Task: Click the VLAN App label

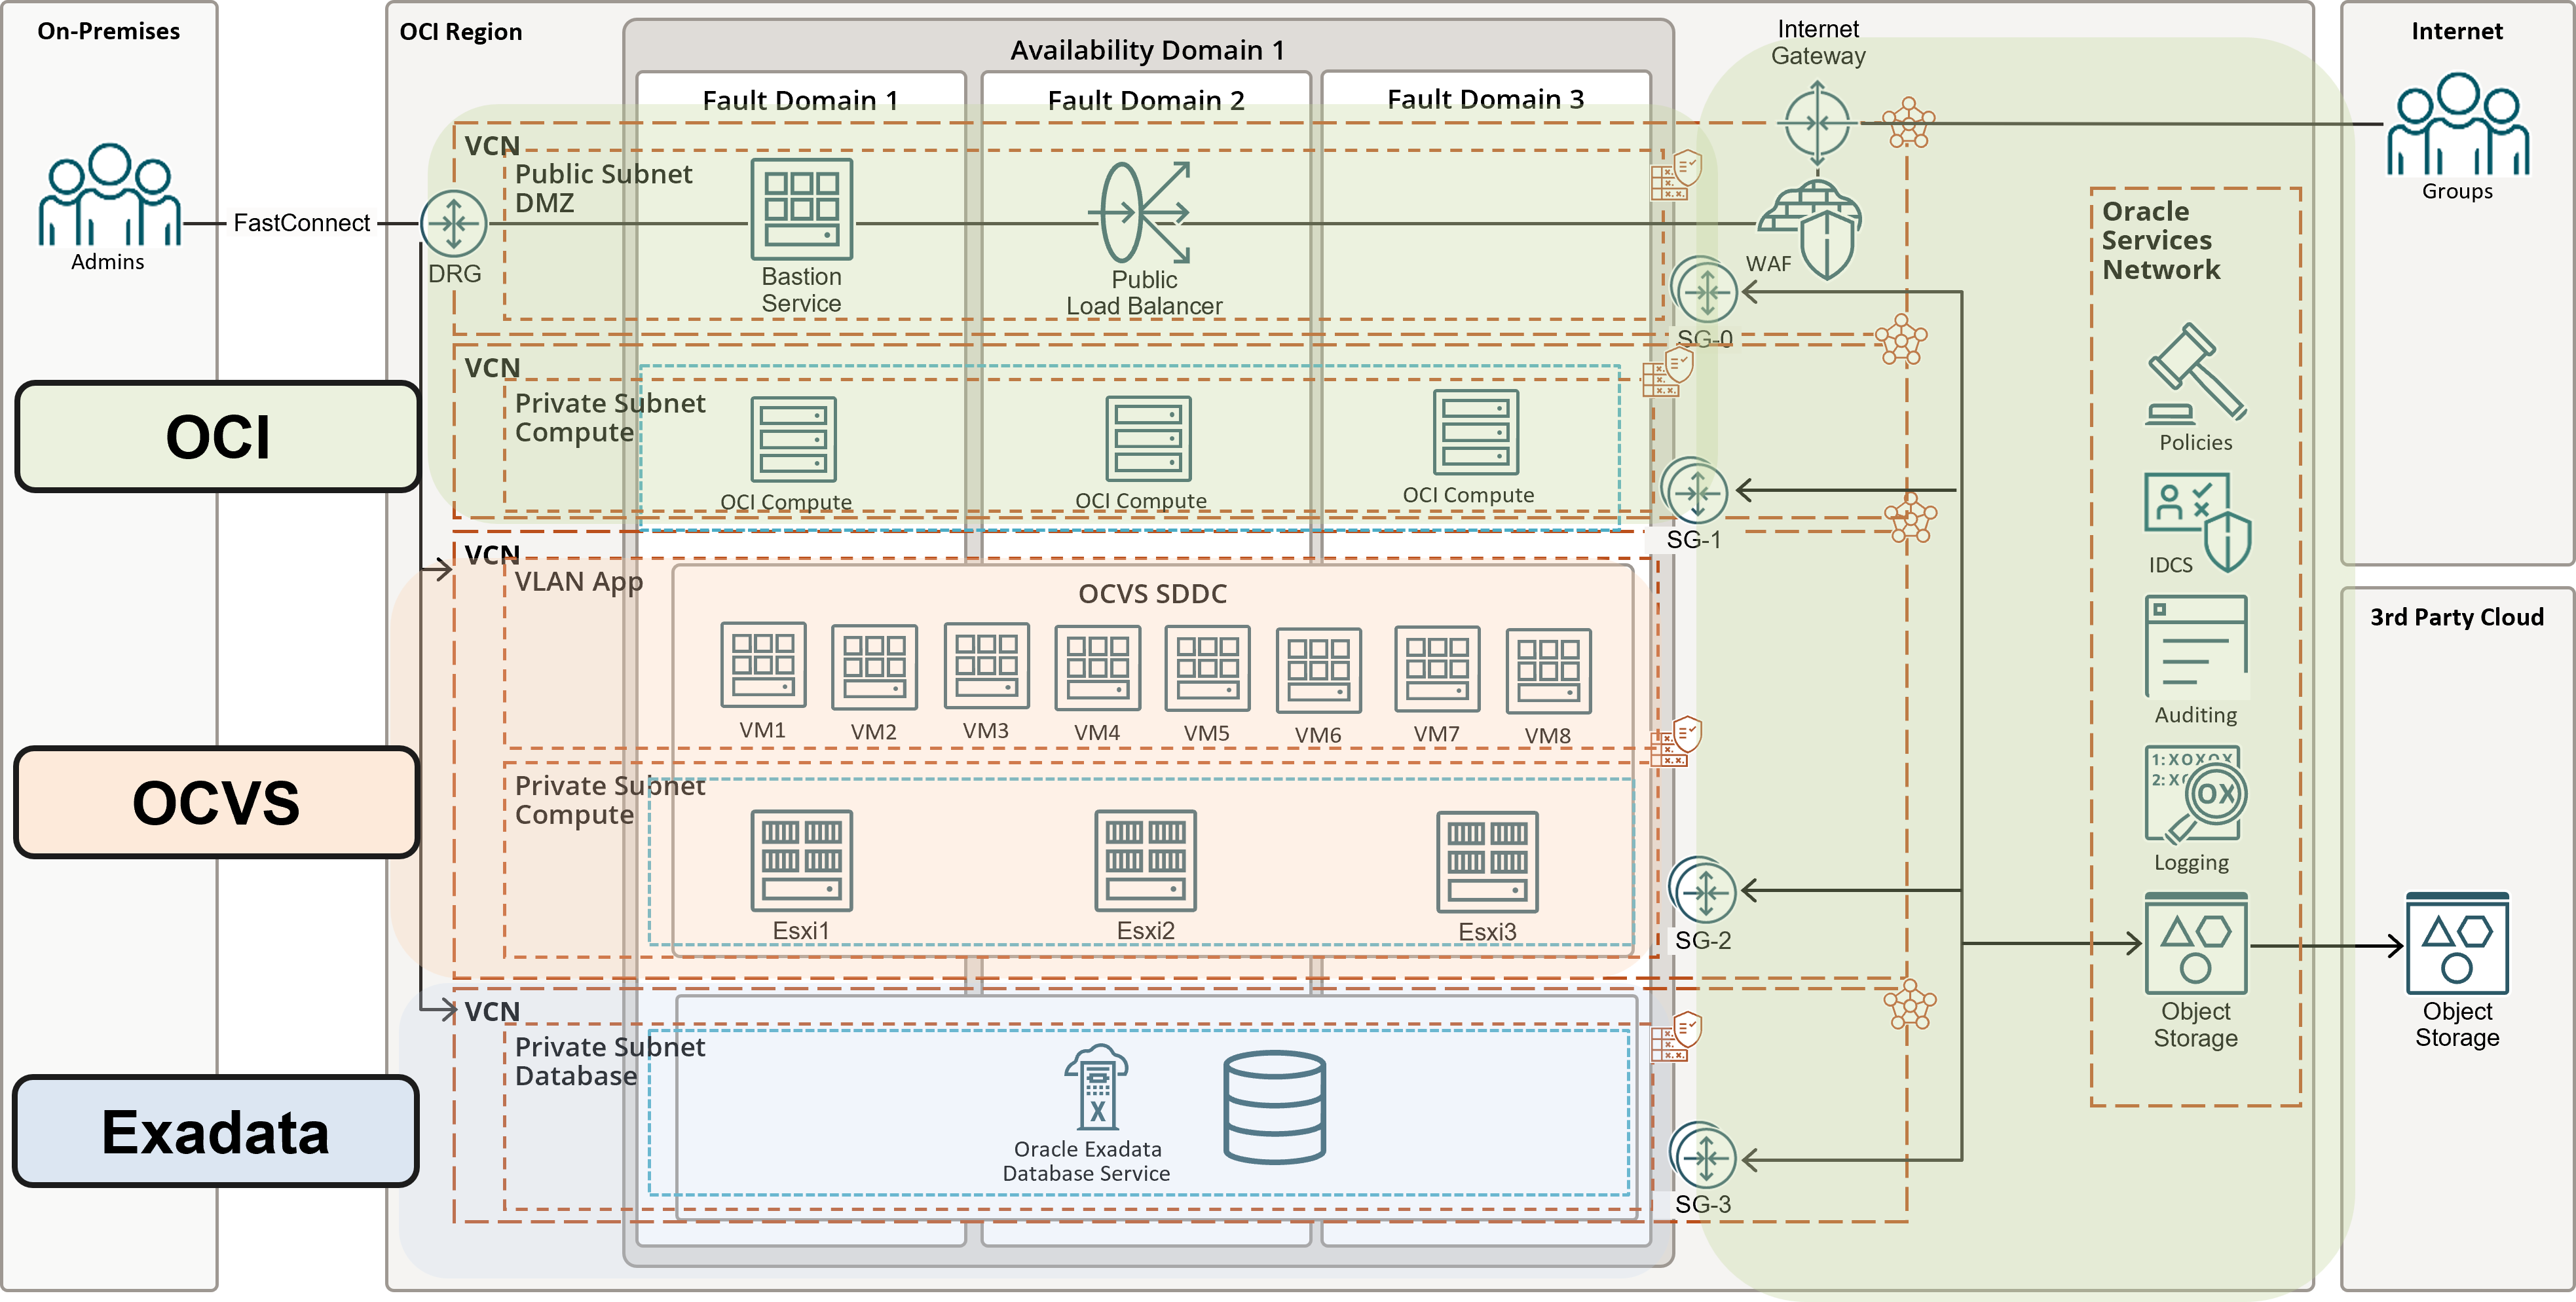Action: (579, 582)
